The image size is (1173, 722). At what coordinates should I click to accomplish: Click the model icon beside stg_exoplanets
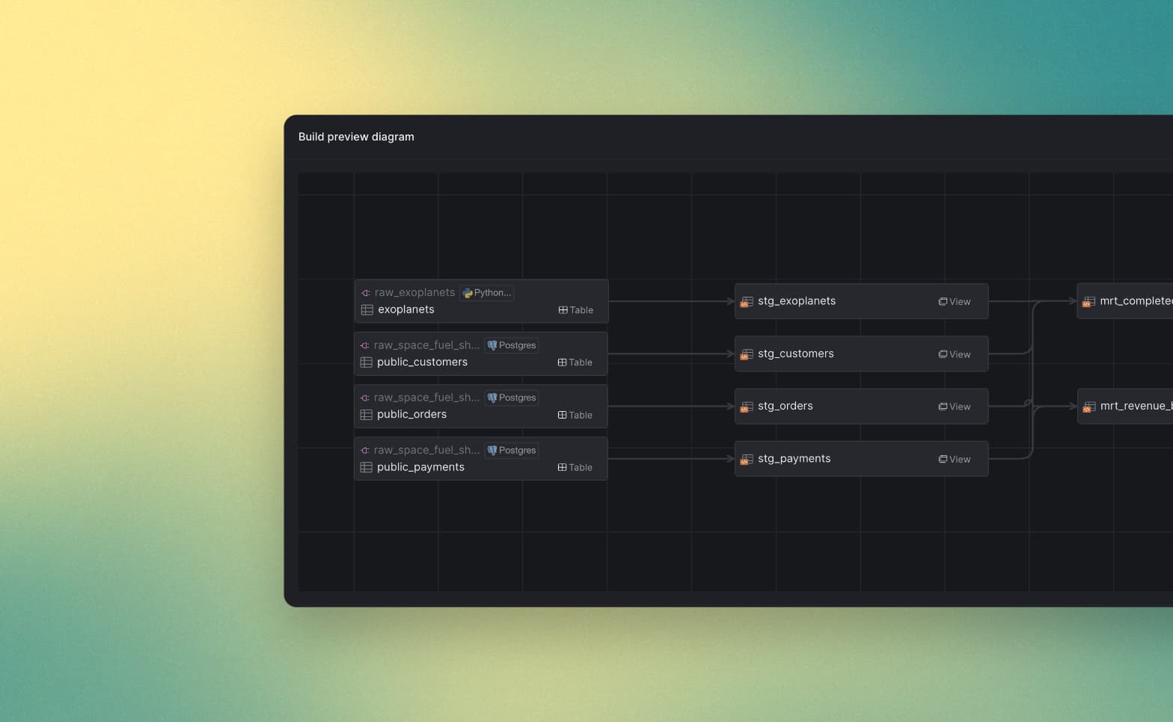point(747,302)
